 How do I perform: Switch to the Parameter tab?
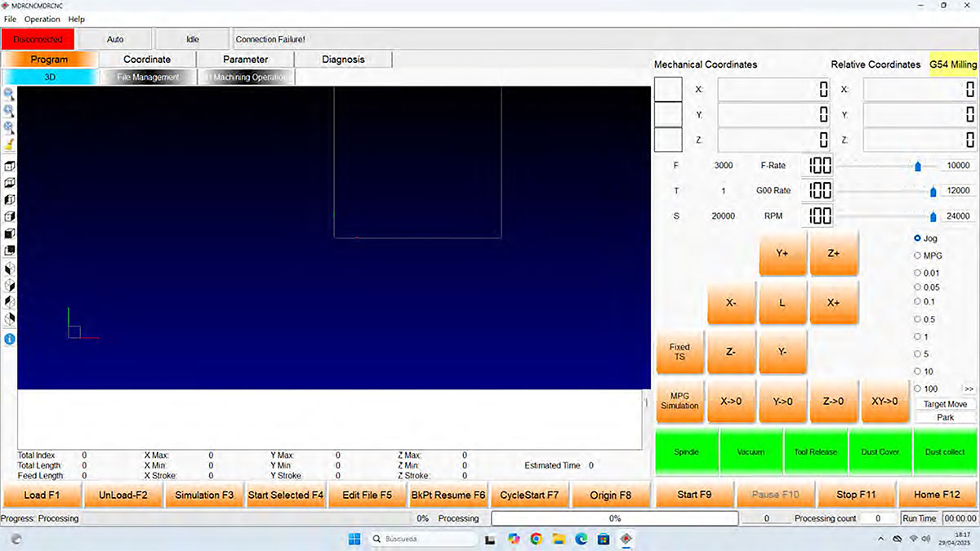point(245,60)
